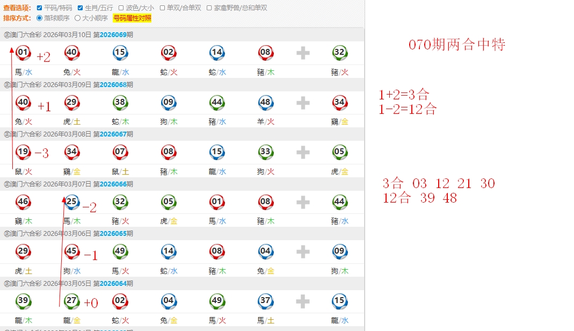The height and width of the screenshot is (331, 574).
Task: Click blue ball 25 in issue 2026066
Action: pyautogui.click(x=72, y=202)
